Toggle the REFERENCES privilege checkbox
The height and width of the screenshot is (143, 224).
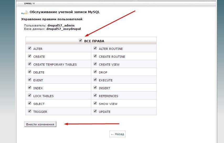pyautogui.click(x=95, y=95)
